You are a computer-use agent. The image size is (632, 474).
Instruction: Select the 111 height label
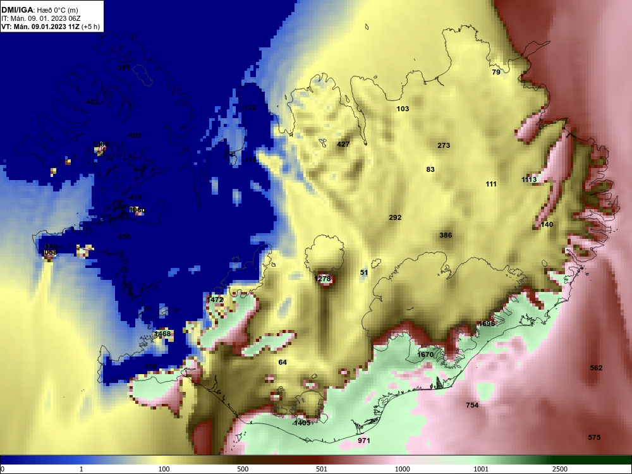click(x=491, y=184)
